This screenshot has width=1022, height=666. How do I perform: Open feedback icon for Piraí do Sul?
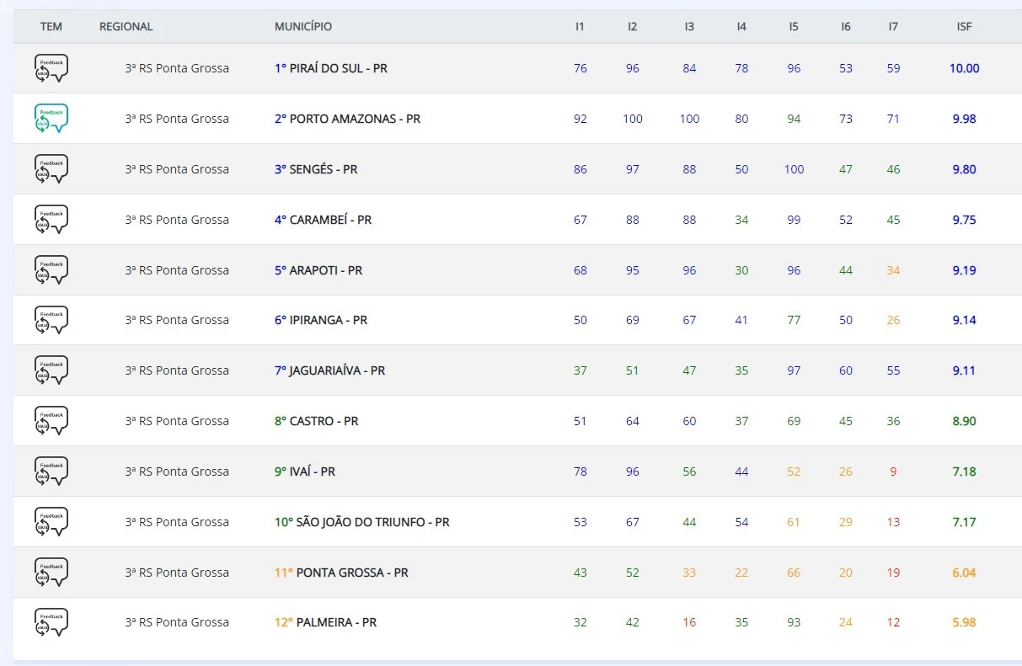click(x=51, y=68)
